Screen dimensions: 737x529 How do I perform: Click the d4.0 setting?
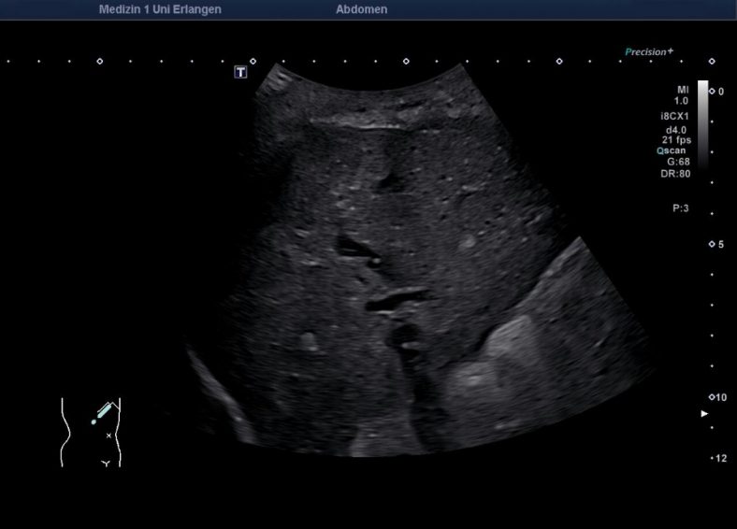676,129
